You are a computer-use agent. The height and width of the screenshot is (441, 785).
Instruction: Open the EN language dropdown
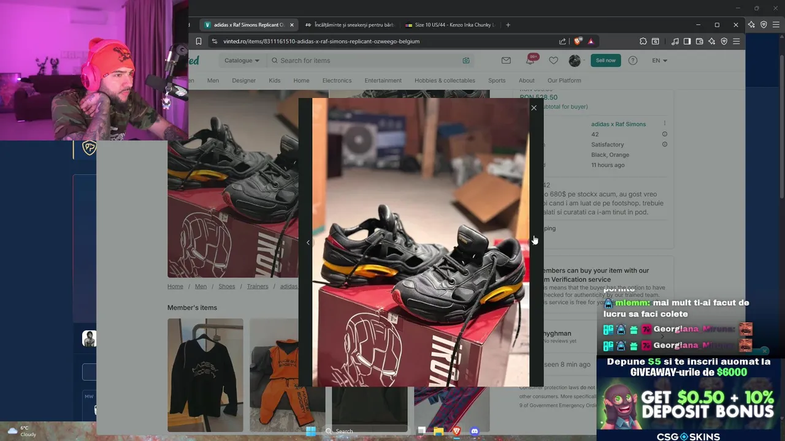point(660,61)
